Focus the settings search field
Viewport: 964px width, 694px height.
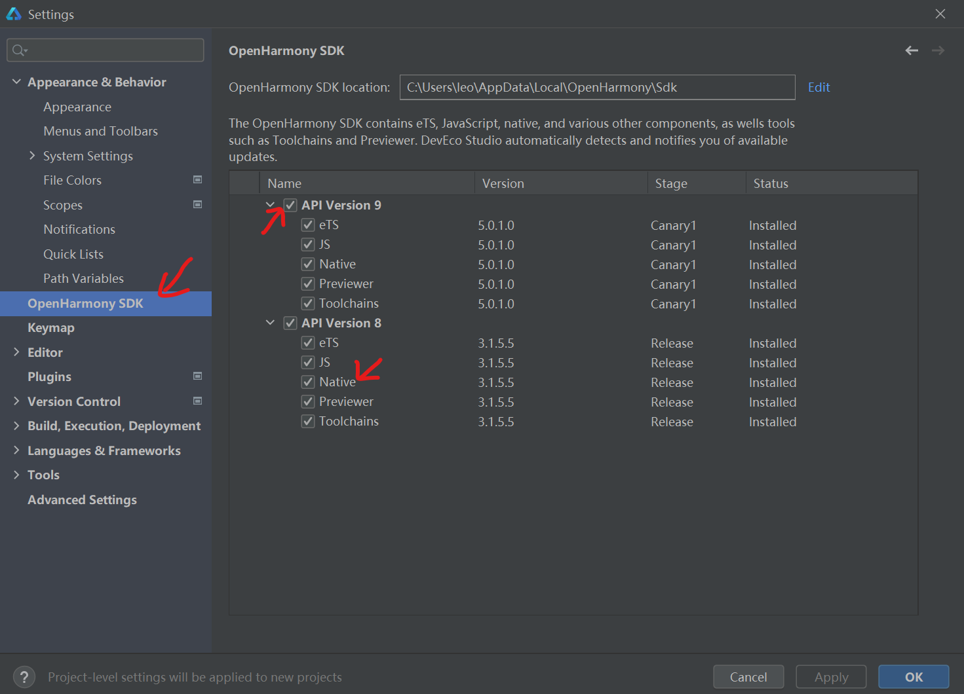tap(106, 50)
